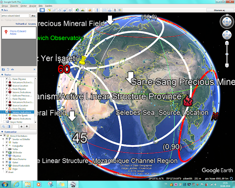Screen dimensions: 235x188
Task: Move item down in Places list
Action: 27,126
